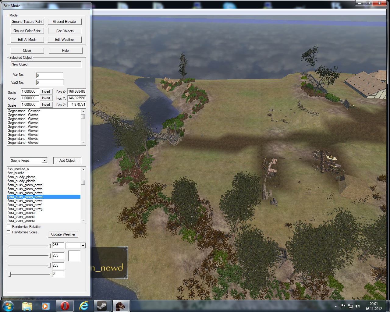Open Internet Explorer from the taskbar

[x=83, y=306]
